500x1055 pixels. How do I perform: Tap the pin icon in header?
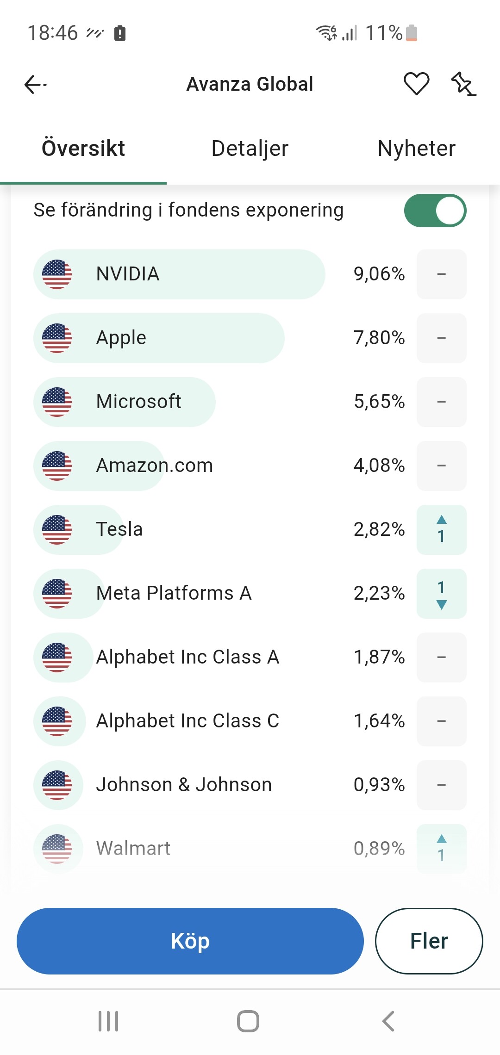point(463,84)
